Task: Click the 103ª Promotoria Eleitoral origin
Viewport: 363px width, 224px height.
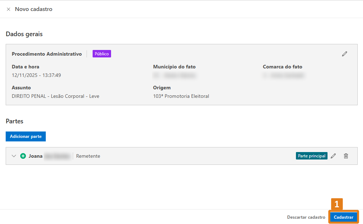Action: point(181,96)
